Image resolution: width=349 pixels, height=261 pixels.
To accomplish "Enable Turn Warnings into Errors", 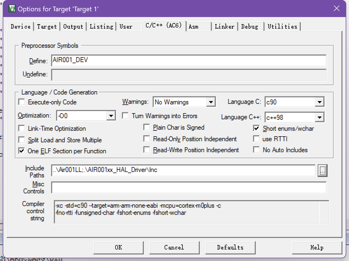I will (125, 116).
